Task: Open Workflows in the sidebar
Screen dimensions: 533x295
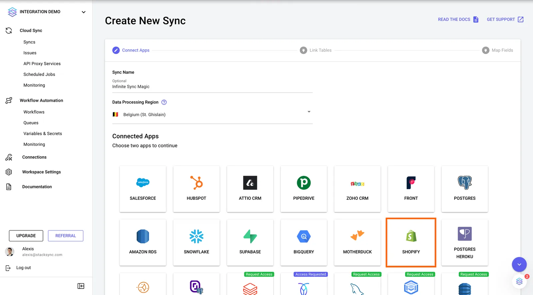Action: (34, 112)
